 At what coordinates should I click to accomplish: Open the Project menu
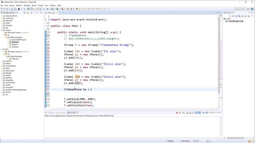41,5
